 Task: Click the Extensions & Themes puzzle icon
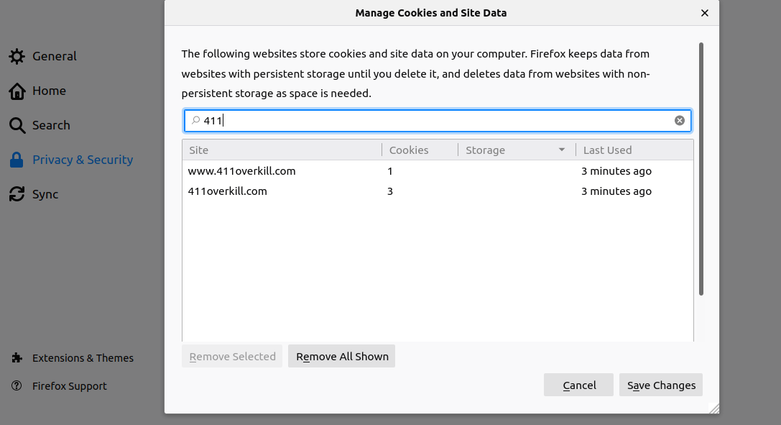[17, 358]
